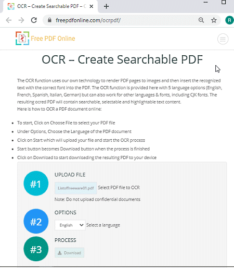Image resolution: width=234 pixels, height=268 pixels.
Task: Click the Free PDF Online logo image
Action: coord(22,38)
